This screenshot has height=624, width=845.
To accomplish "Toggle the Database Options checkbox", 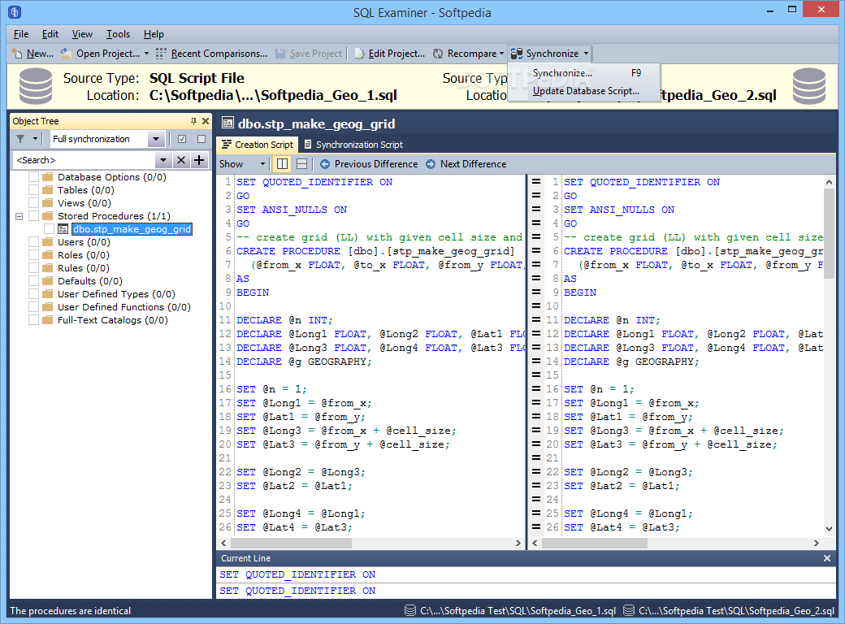I will tap(34, 177).
